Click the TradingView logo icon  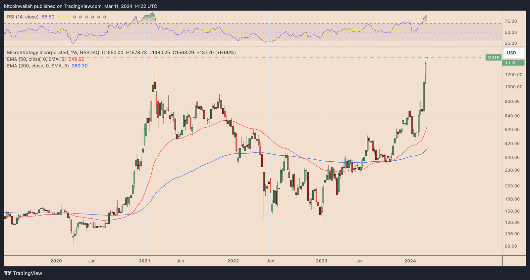coord(8,273)
